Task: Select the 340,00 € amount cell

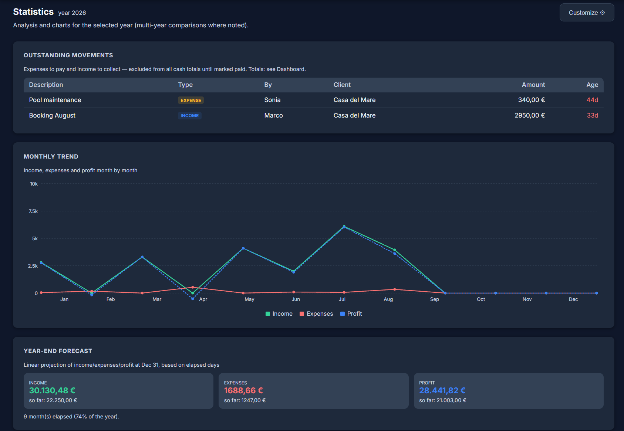Action: (x=532, y=100)
